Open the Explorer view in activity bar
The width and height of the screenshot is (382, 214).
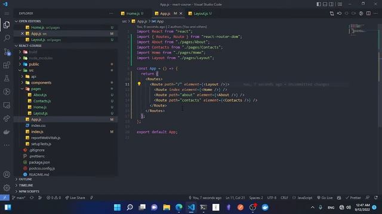(7, 24)
